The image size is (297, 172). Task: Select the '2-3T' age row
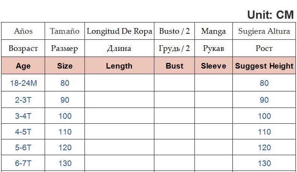click(x=23, y=100)
